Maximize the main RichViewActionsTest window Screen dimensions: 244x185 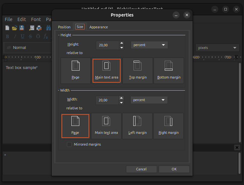tap(226, 9)
